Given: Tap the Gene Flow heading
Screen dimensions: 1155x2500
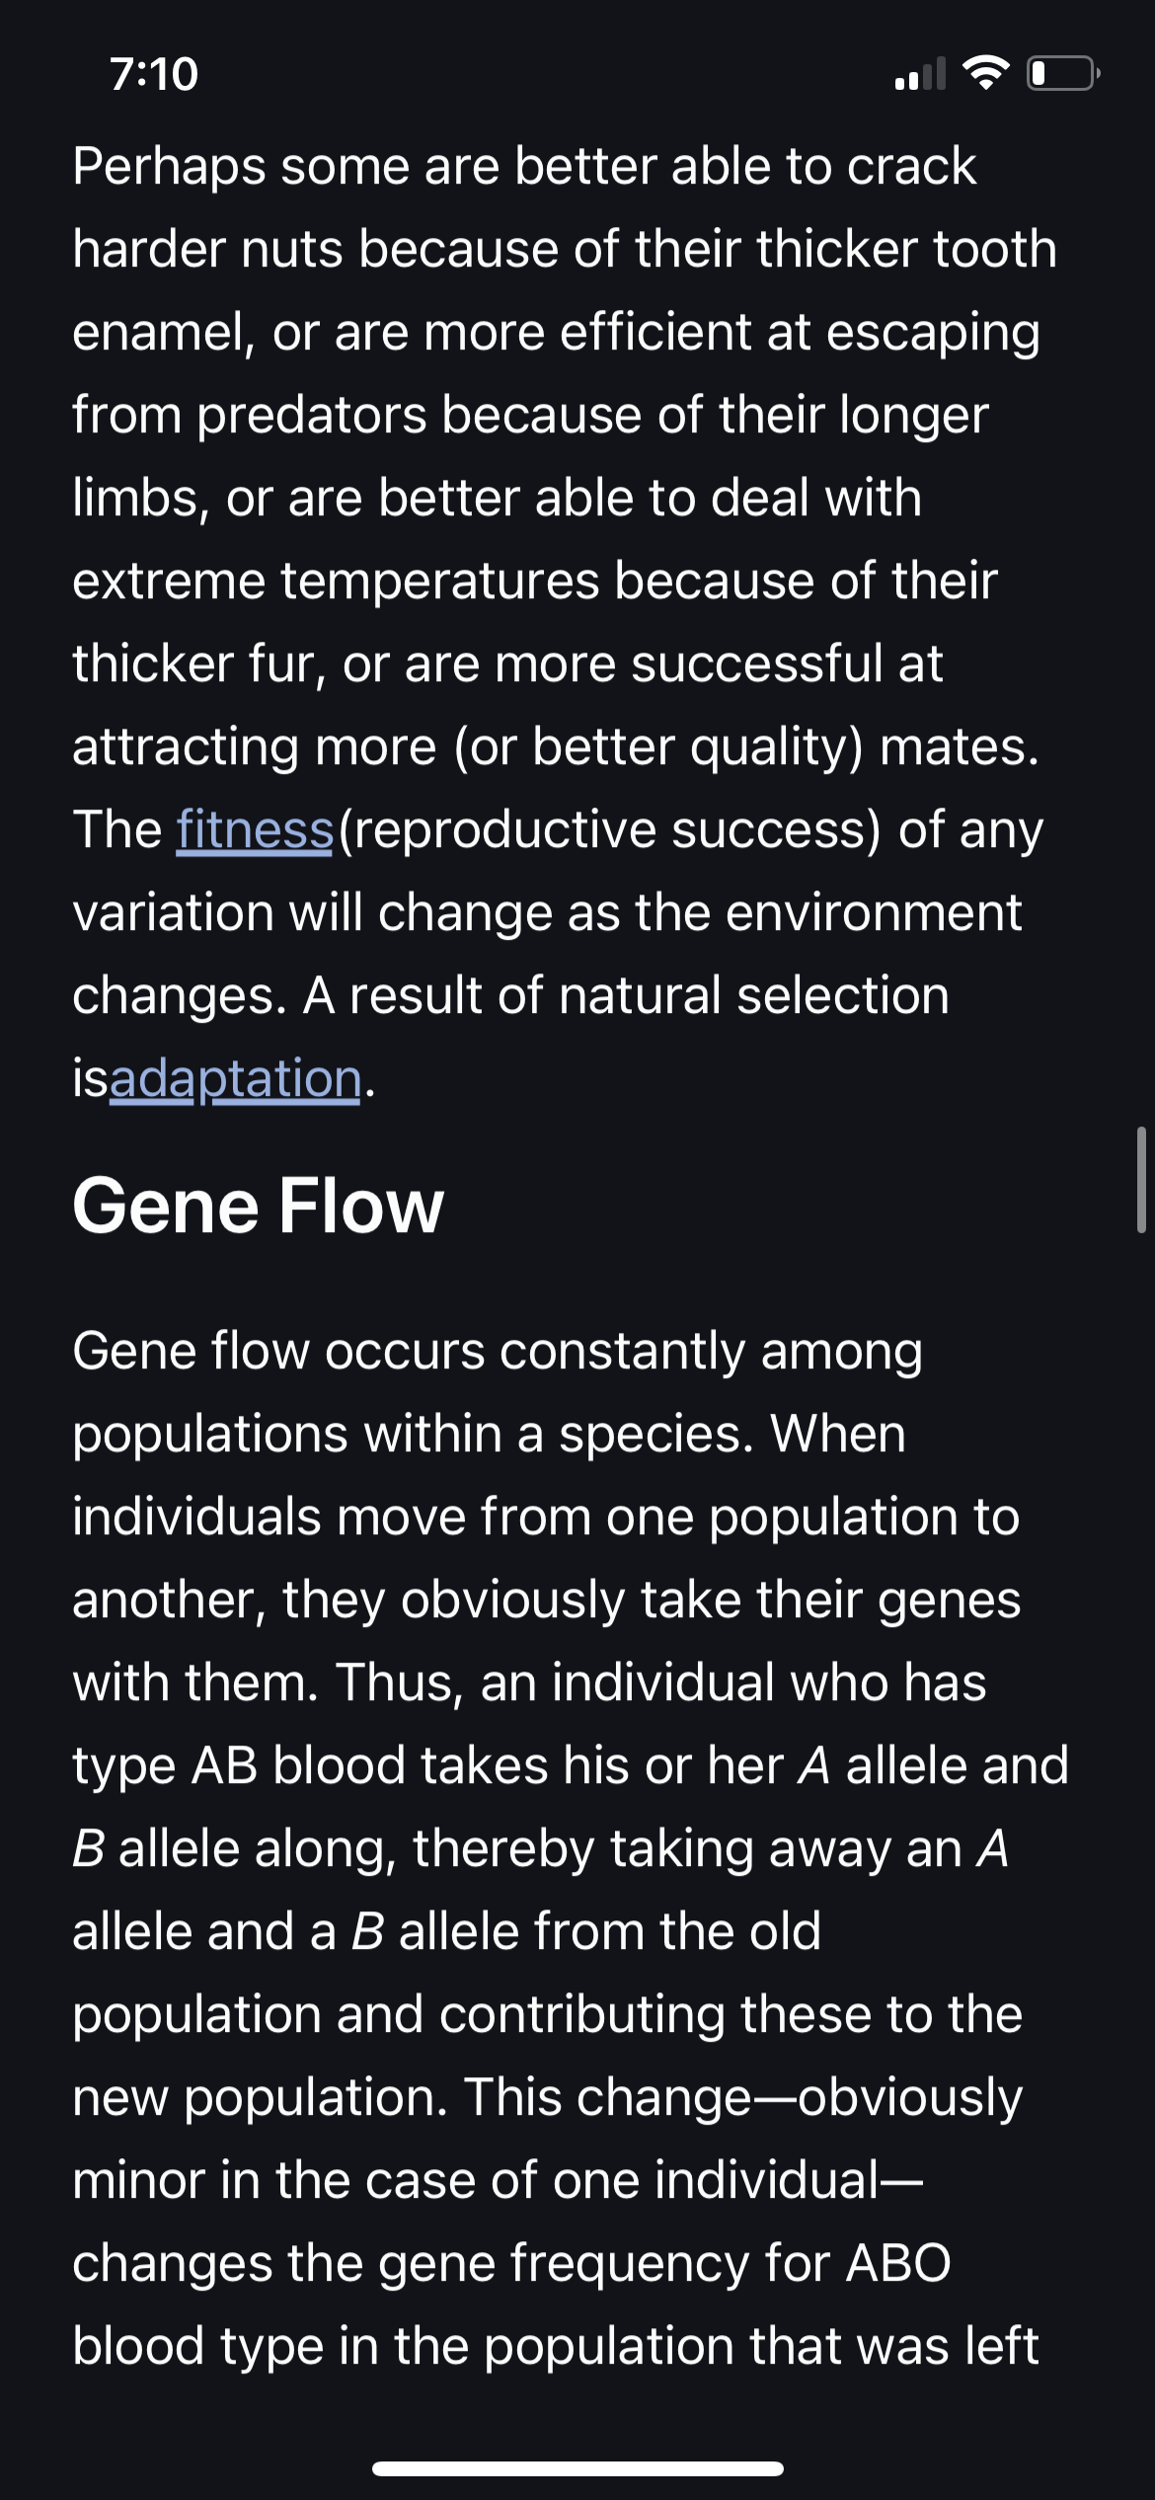Looking at the screenshot, I should (259, 1206).
